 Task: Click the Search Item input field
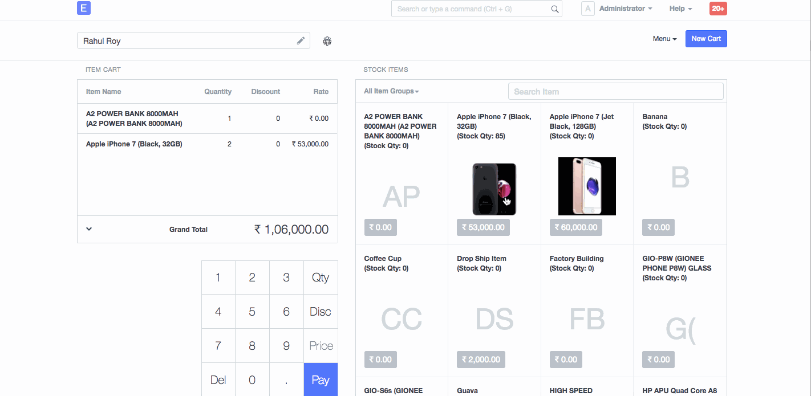click(x=615, y=91)
